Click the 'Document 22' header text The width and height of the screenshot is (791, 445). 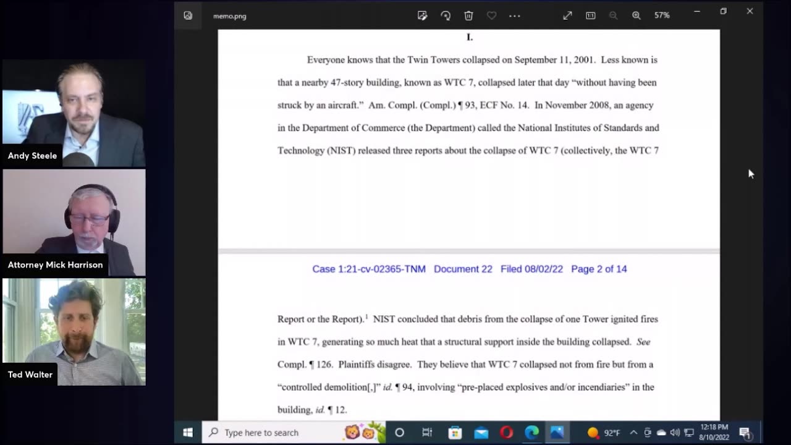pyautogui.click(x=463, y=269)
